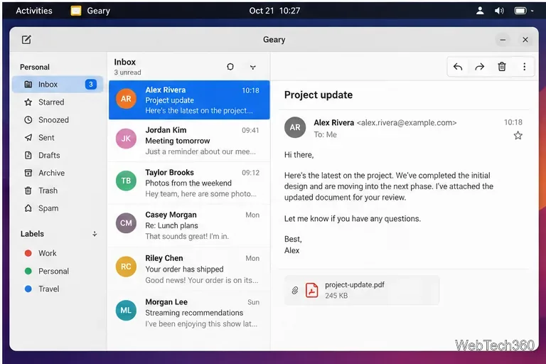Click the document icon beside Drafts
This screenshot has width=546, height=364.
tap(28, 155)
